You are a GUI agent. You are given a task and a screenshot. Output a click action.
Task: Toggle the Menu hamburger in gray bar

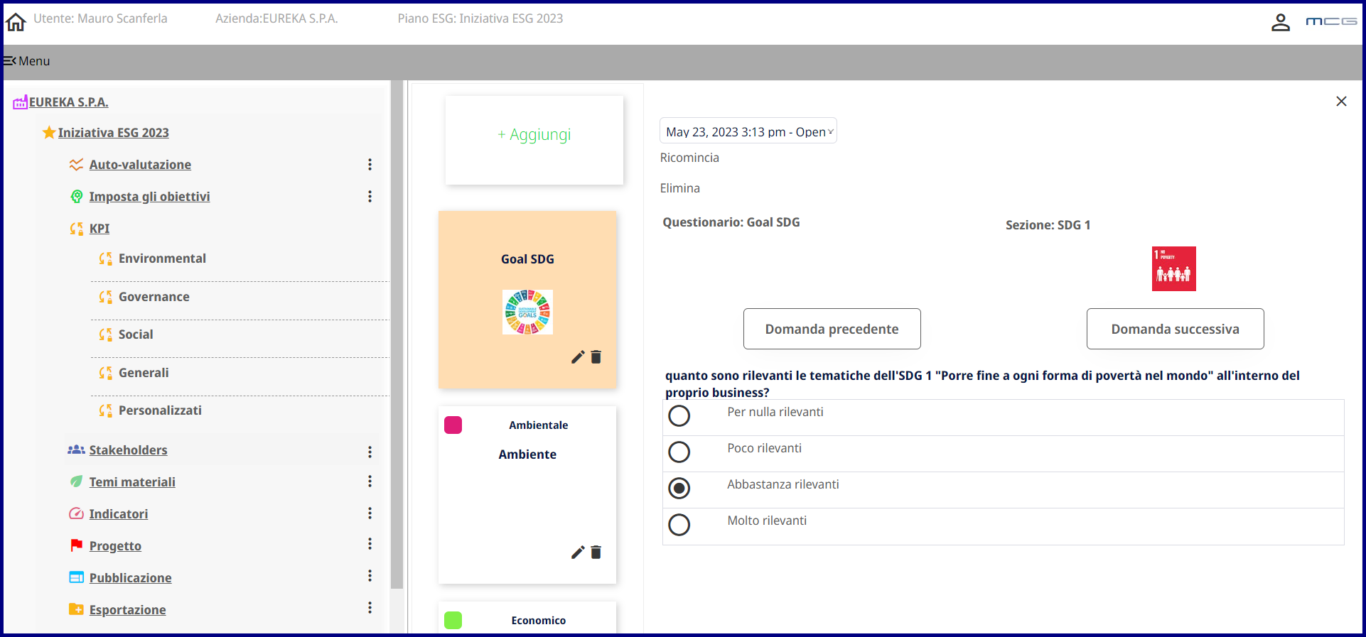click(26, 61)
